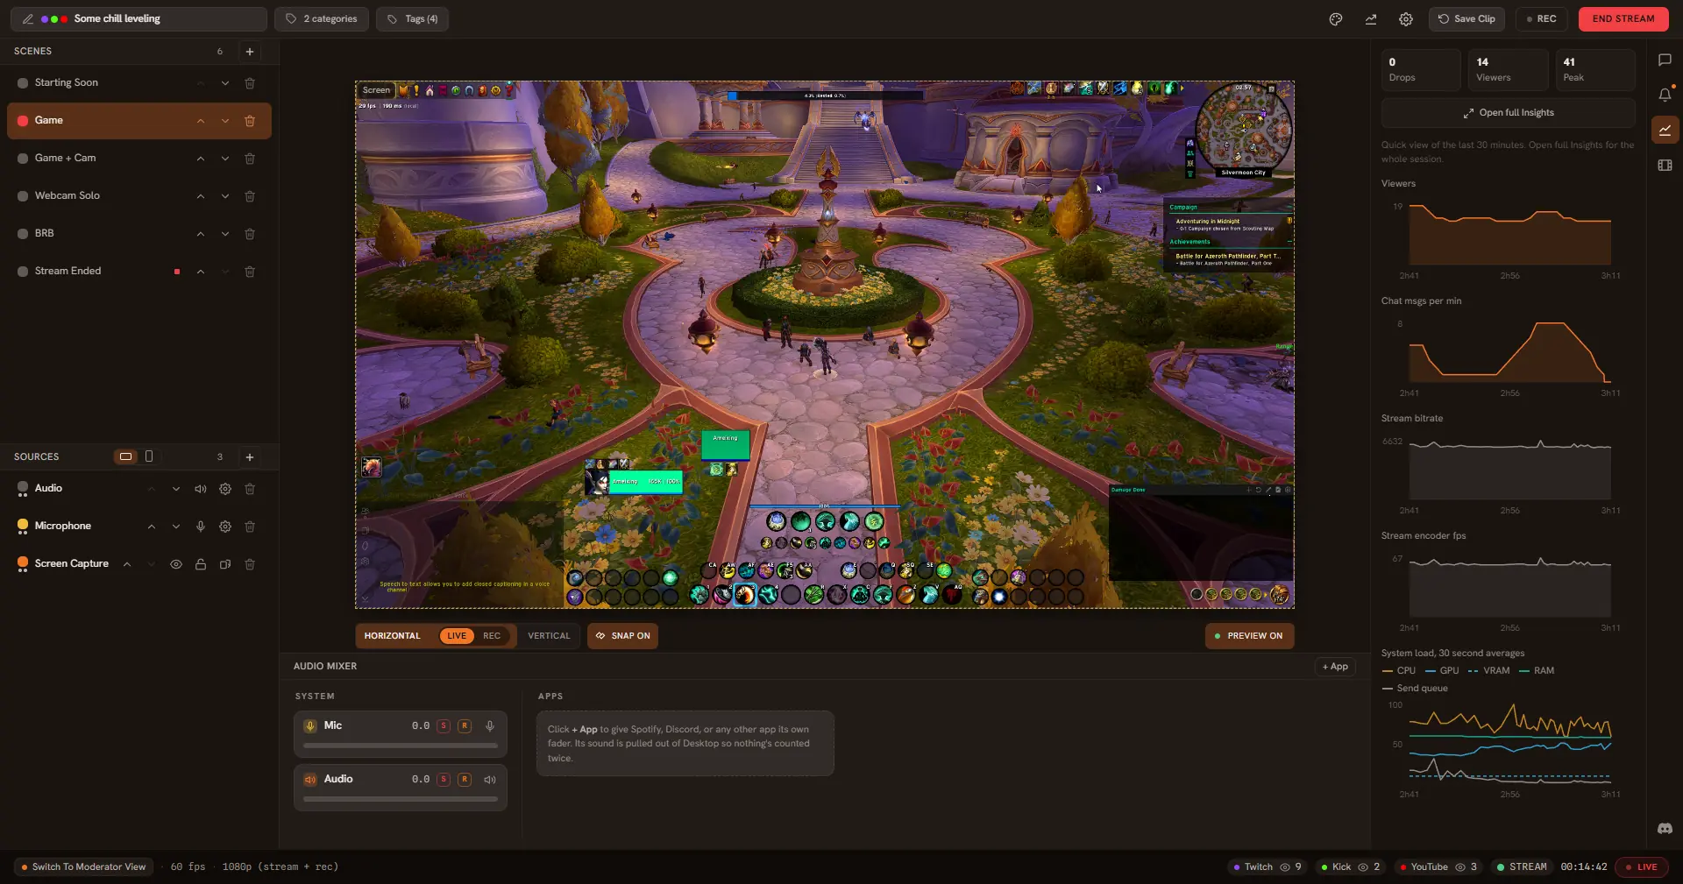Select HORIZONTAL canvas tab

click(x=393, y=636)
